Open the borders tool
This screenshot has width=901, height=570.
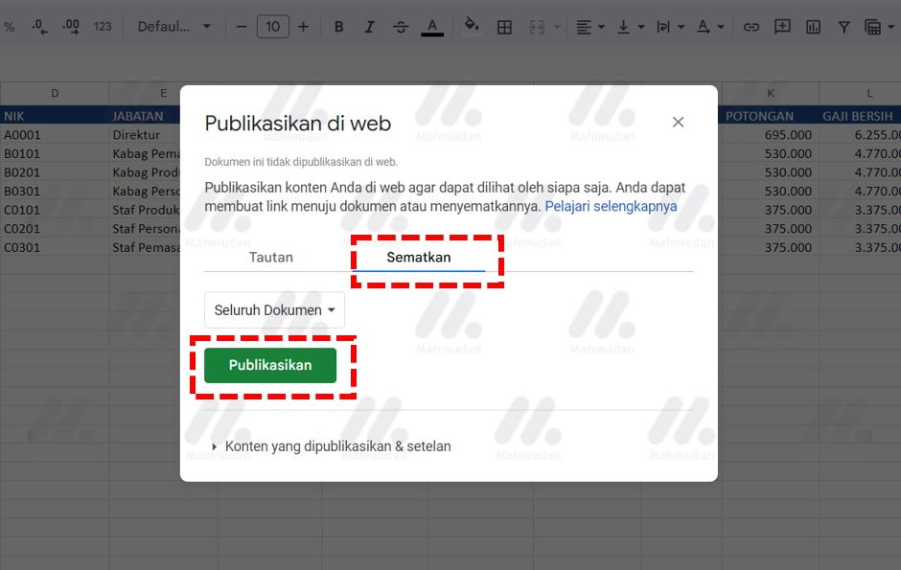(x=504, y=27)
